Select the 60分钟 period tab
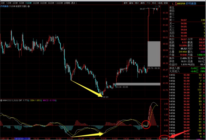Viewport: 206px width, 140px height. click(43, 3)
